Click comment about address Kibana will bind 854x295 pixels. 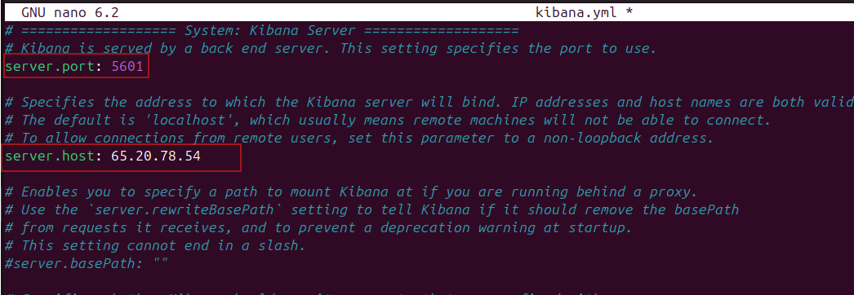point(429,102)
